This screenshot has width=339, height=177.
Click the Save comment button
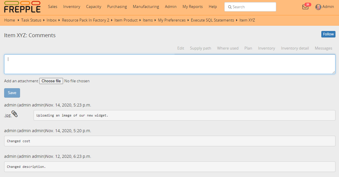coord(12,93)
